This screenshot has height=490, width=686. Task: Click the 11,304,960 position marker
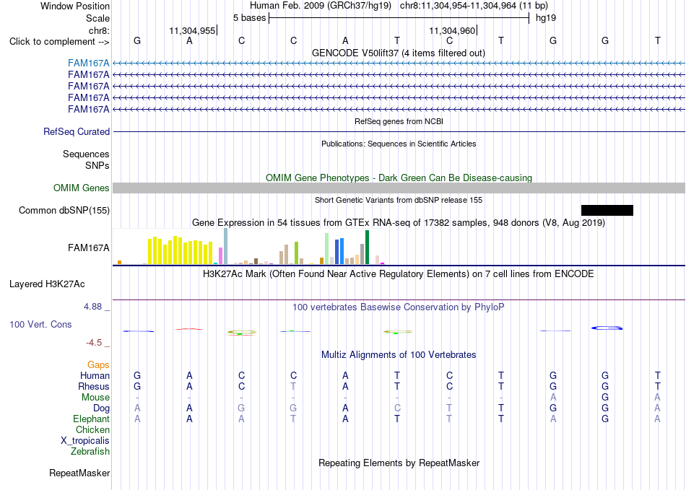[452, 30]
